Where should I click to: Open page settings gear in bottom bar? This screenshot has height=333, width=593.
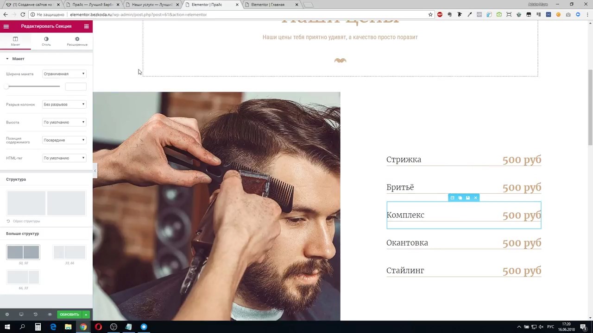[x=7, y=314]
